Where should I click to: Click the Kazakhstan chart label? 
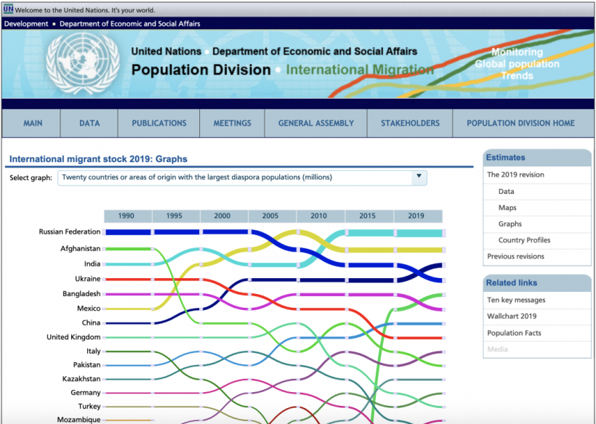tap(81, 379)
